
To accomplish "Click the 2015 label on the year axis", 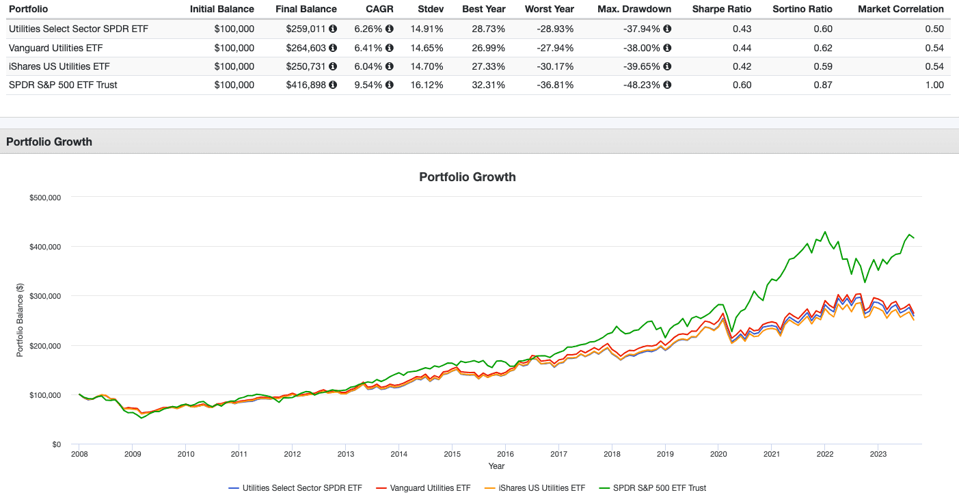I will 451,454.
